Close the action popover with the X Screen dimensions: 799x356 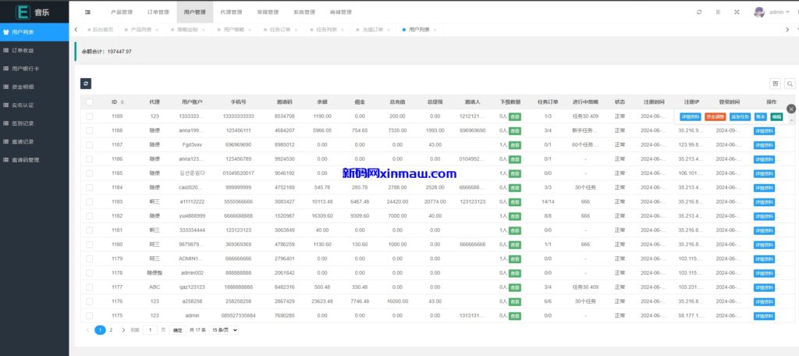[x=791, y=109]
